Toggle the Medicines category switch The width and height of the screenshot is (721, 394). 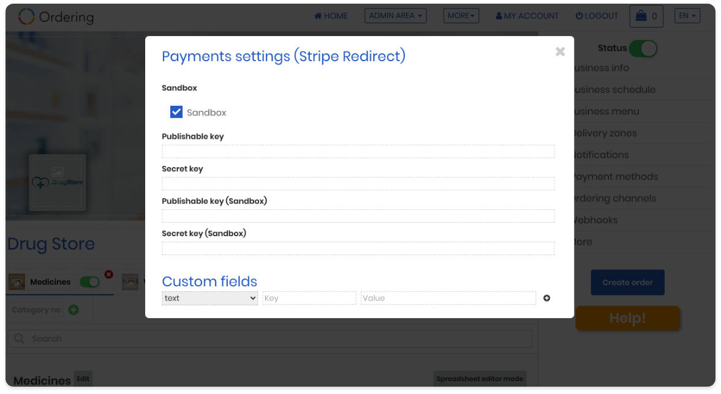click(x=89, y=282)
